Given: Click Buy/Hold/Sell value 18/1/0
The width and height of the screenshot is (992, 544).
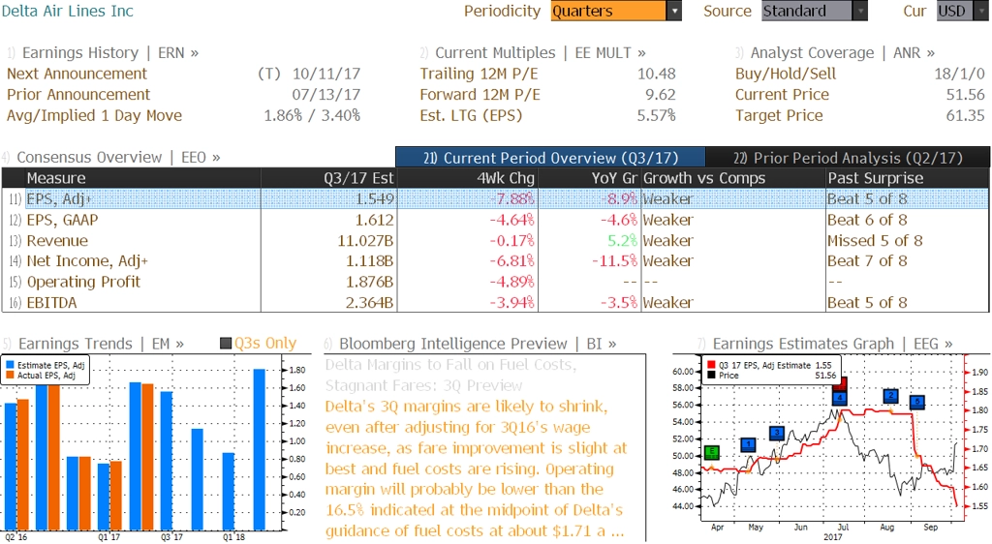Looking at the screenshot, I should [x=960, y=74].
